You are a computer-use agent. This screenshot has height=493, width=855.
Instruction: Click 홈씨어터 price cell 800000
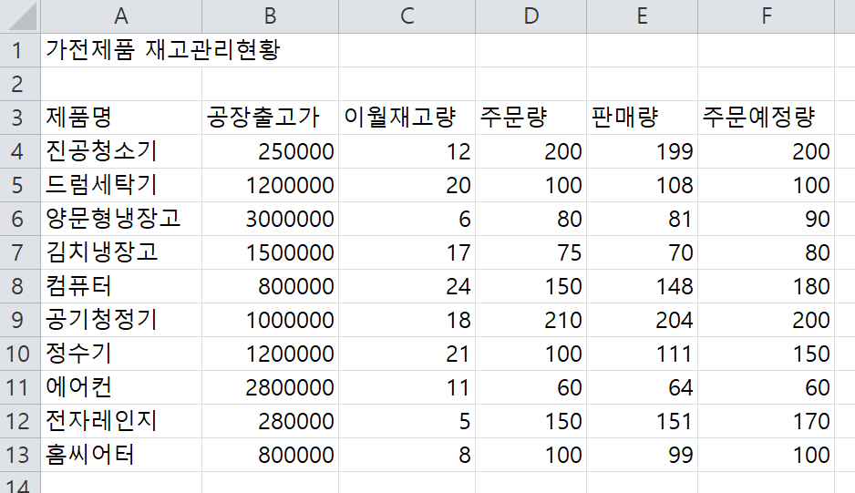tap(270, 455)
